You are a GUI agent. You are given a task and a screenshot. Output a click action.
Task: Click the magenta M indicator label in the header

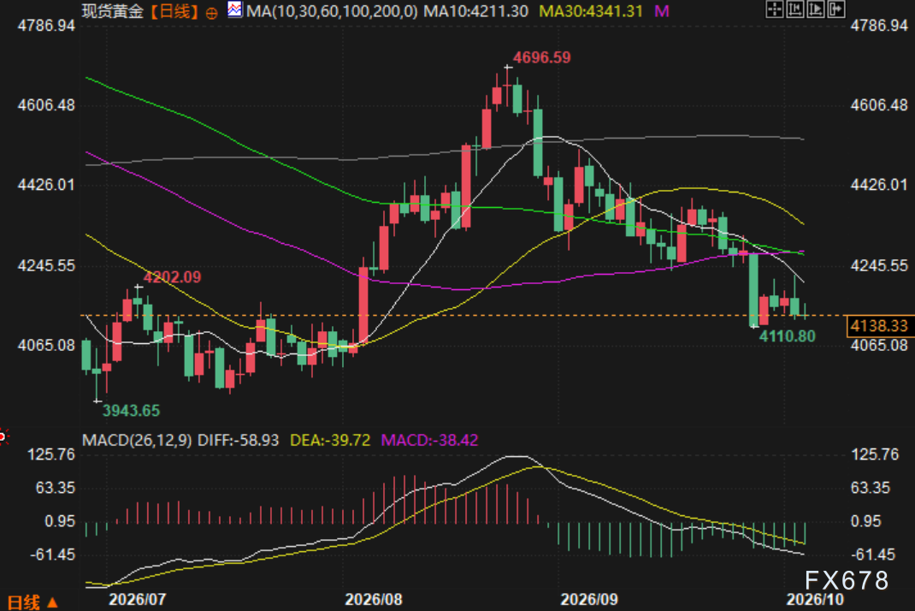coord(661,11)
